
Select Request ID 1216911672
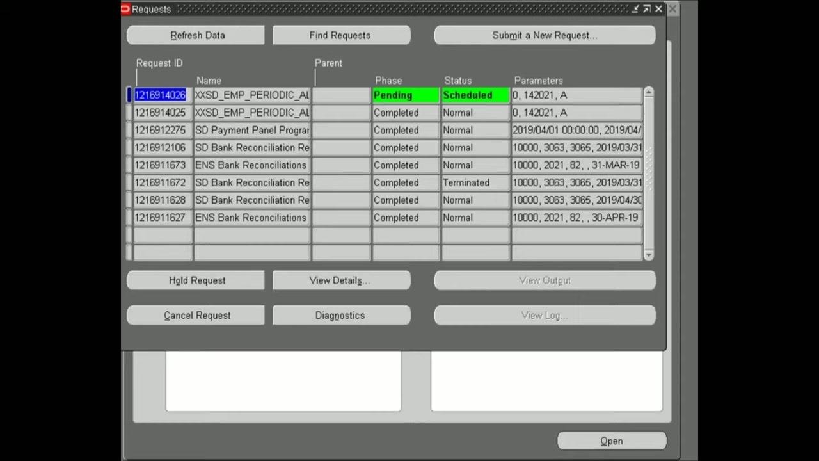pos(163,182)
